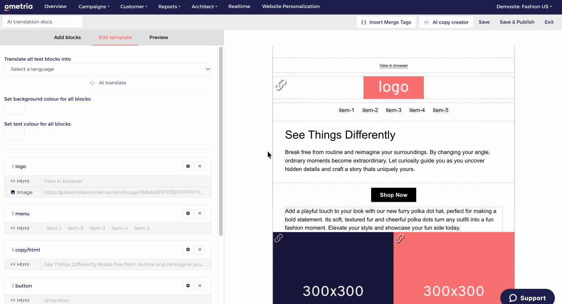
Task: Click drag handle icon of copy/html block
Action: pyautogui.click(x=13, y=250)
